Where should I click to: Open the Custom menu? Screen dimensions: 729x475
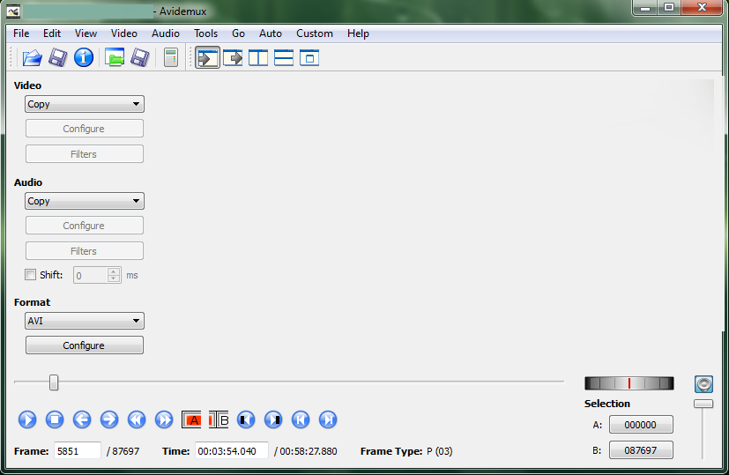315,33
